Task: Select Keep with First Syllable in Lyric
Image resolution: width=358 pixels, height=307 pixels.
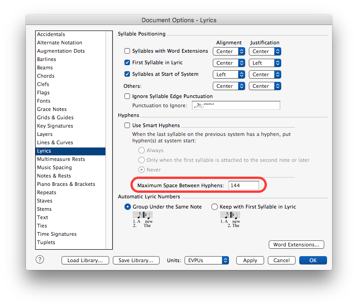Action: [215, 207]
